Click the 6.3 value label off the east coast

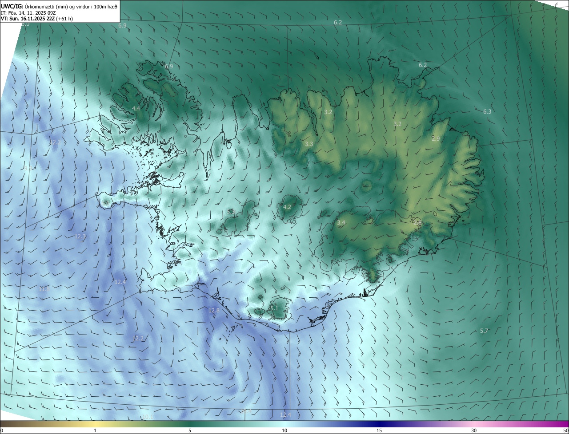point(487,111)
